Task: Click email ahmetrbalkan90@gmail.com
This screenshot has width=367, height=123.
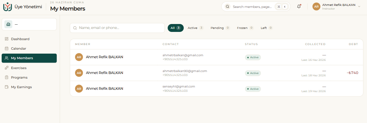Action: coord(185,71)
